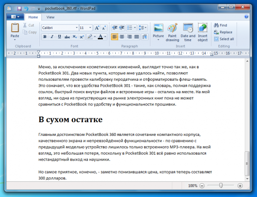
Task: Open Customize Quick Access Toolbar arrow
Action: point(39,9)
